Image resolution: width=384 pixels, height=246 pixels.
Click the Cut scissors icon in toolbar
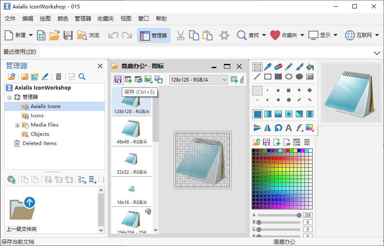(x=181, y=35)
